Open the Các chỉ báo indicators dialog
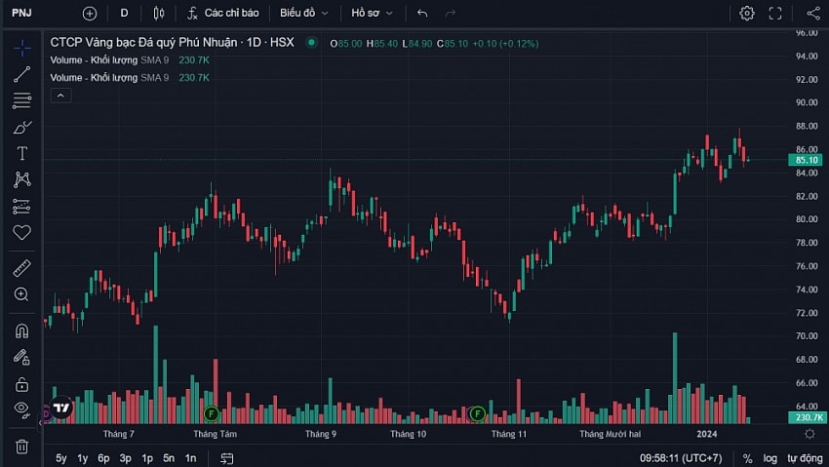The image size is (829, 467). coord(222,14)
